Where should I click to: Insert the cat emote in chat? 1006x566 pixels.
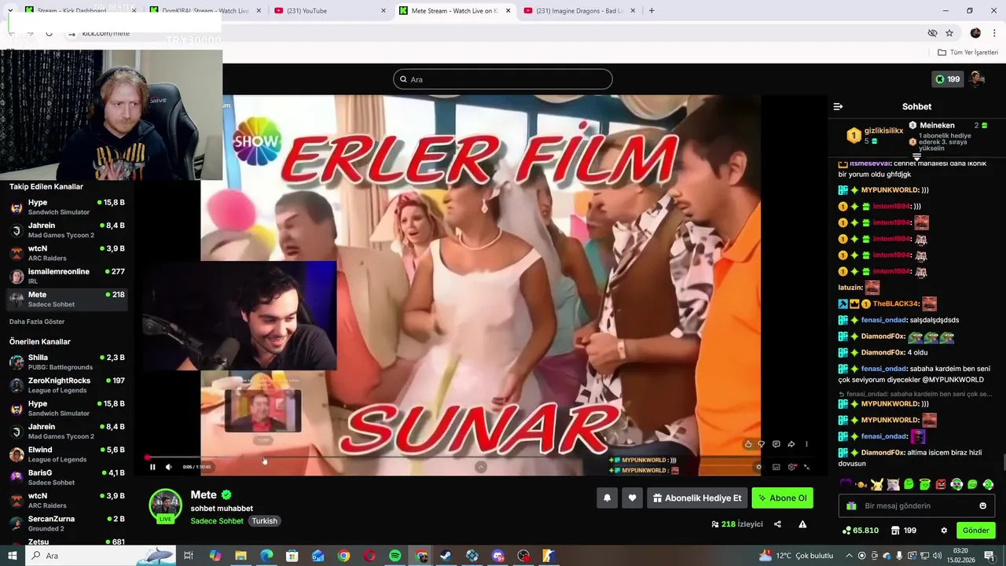(x=893, y=484)
